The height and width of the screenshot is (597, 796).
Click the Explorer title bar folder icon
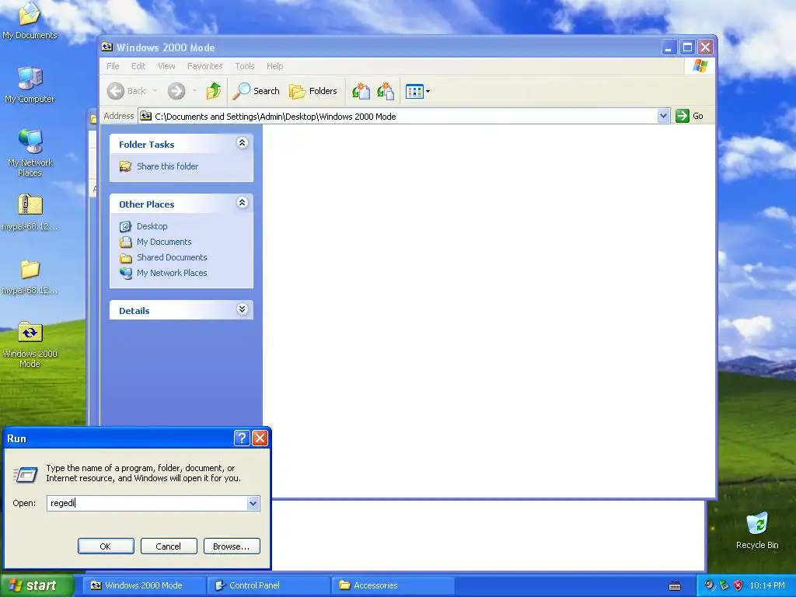(107, 47)
